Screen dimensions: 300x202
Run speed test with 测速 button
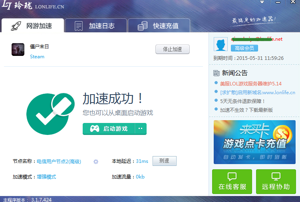coord(164,161)
